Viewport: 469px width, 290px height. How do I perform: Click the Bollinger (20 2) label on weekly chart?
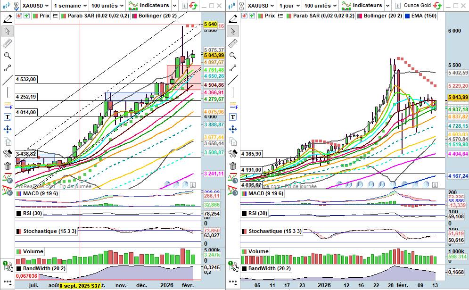pos(158,16)
